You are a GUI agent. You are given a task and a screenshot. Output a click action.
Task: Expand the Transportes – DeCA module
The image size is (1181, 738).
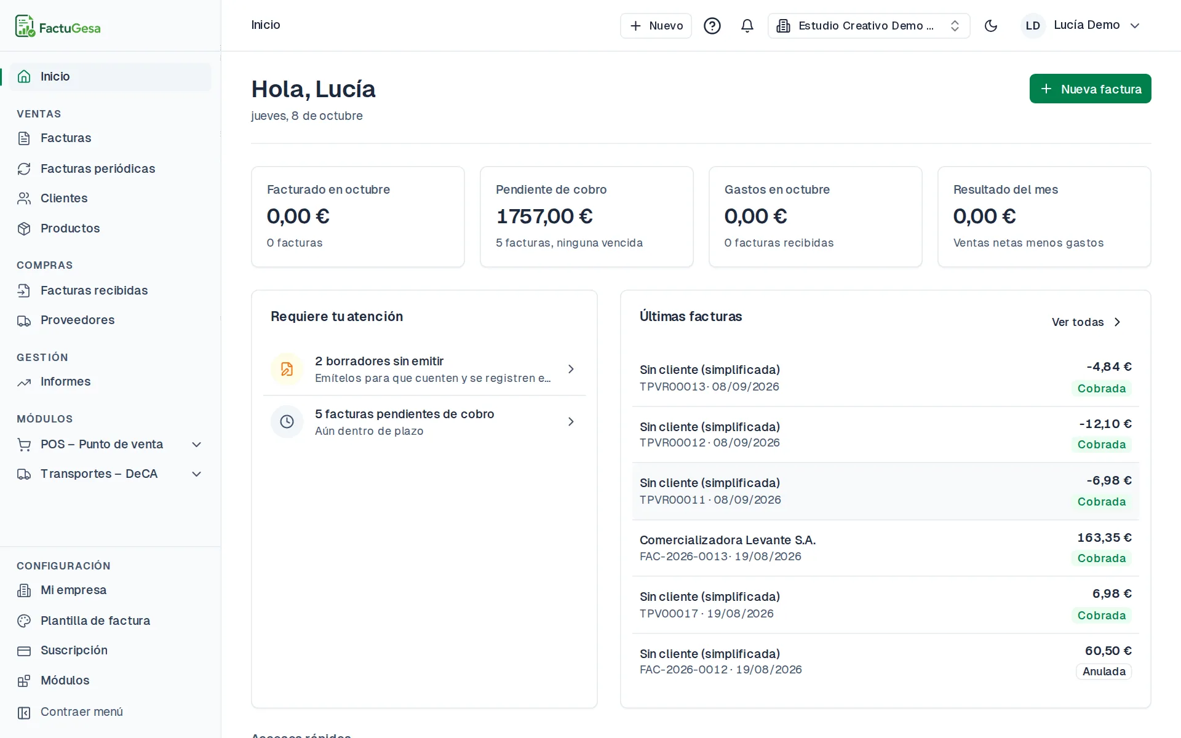point(197,474)
